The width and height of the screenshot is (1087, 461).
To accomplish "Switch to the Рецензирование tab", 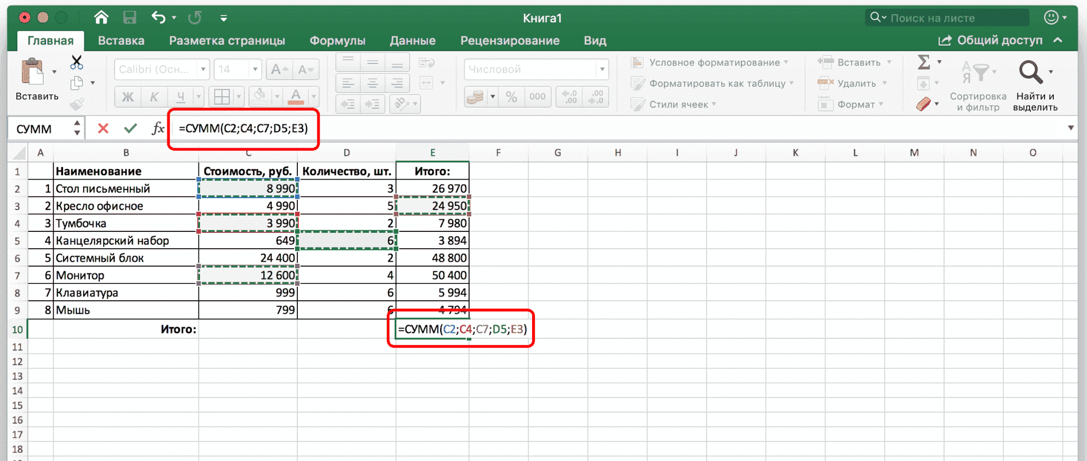I will 510,41.
